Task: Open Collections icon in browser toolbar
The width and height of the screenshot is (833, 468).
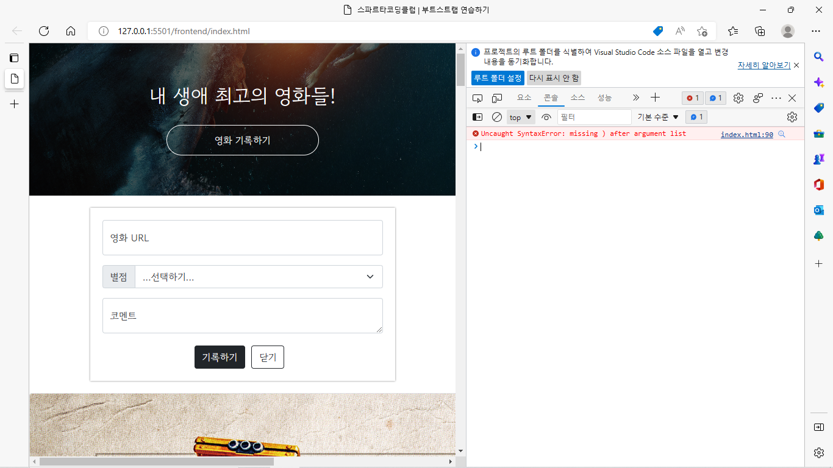Action: click(x=760, y=31)
